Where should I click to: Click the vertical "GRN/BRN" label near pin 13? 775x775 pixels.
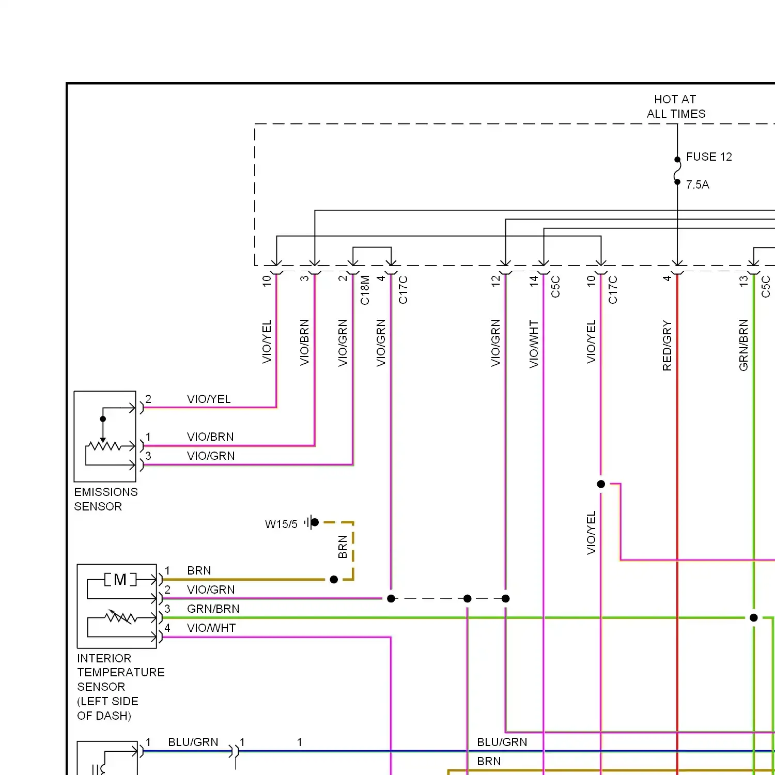coord(743,345)
